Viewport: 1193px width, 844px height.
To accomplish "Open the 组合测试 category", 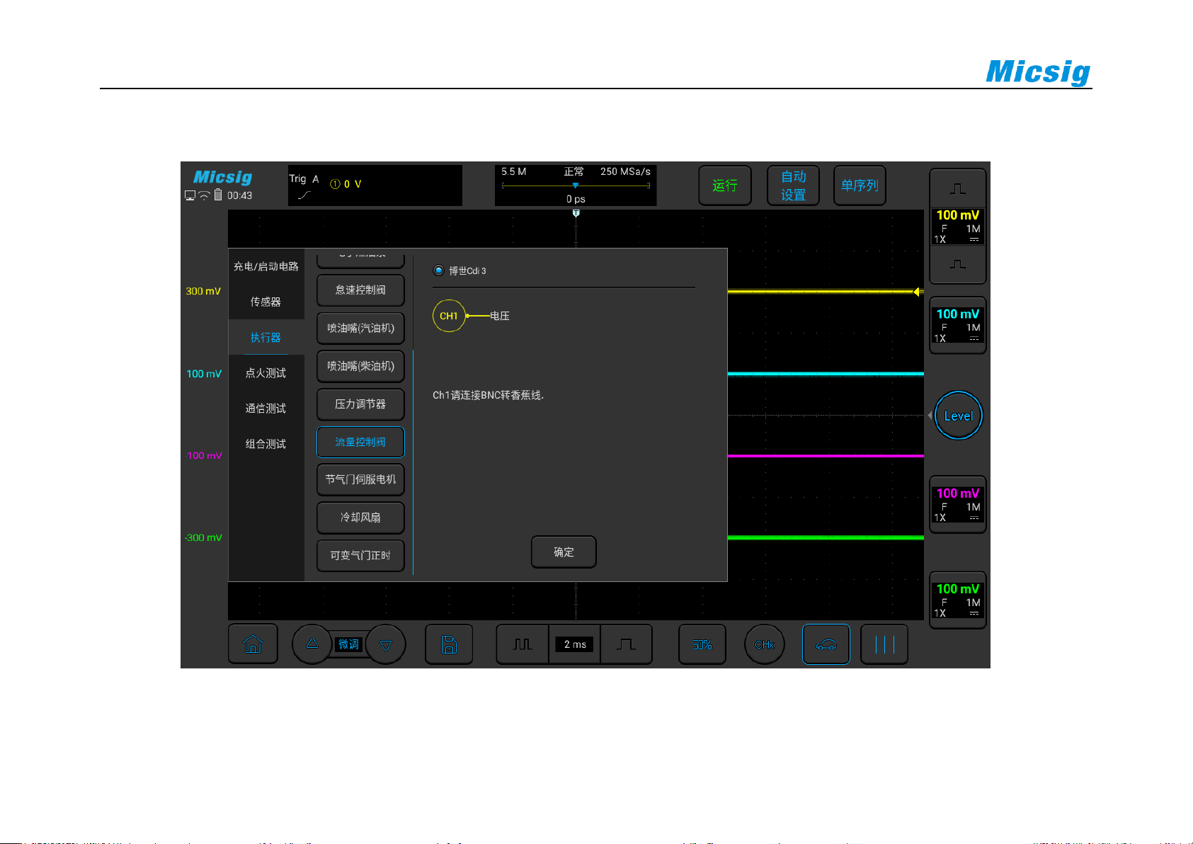I will 266,444.
